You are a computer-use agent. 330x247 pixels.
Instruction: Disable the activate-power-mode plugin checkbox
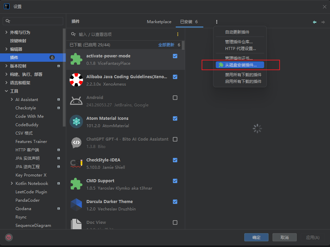175,56
